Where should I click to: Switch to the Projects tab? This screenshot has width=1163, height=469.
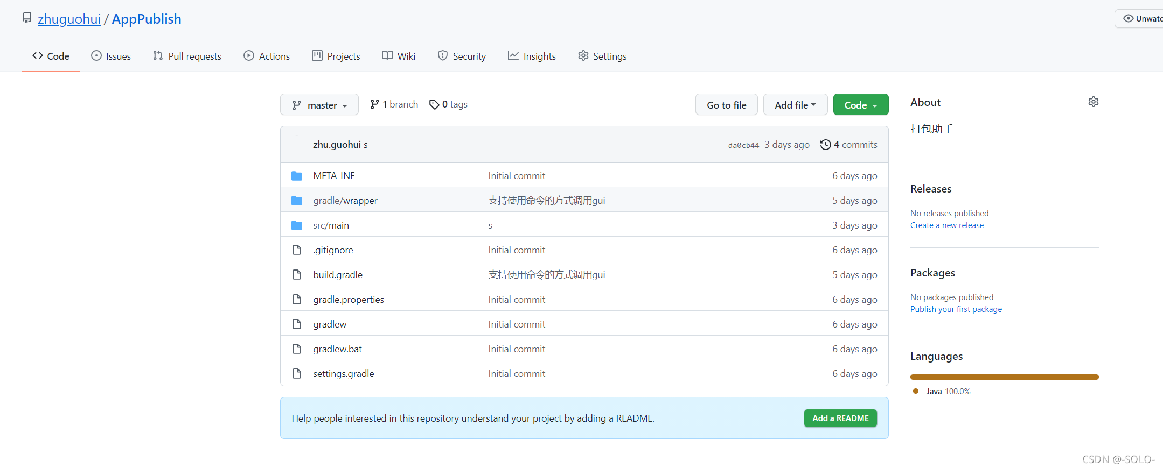(336, 56)
